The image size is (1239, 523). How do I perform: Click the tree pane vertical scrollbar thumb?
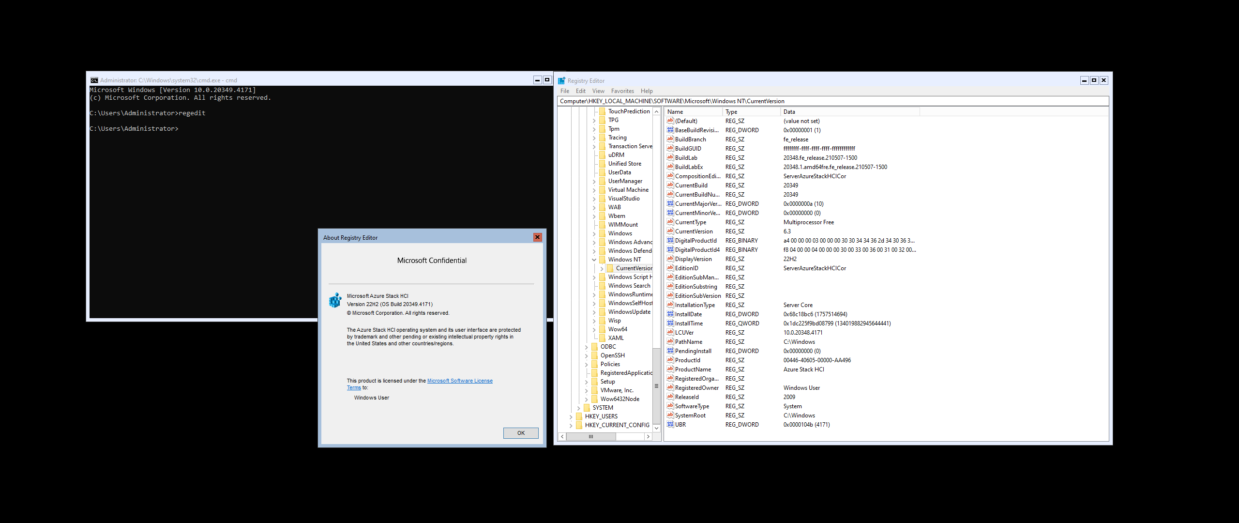tap(657, 386)
